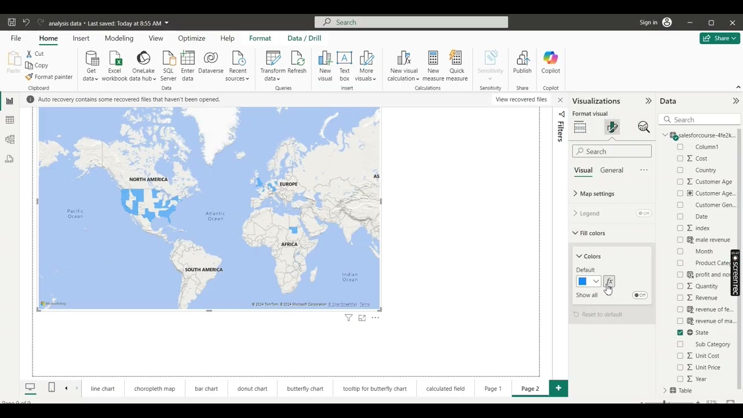Open Build visual pane icon
743x418 pixels.
tap(580, 127)
